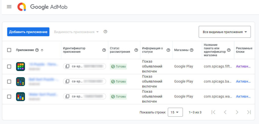
Task: Open the Все видимые приложения dropdown
Action: [x=225, y=32]
